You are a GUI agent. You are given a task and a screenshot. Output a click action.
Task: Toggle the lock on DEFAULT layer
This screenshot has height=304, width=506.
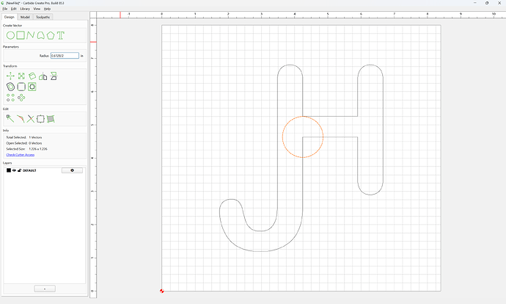click(x=19, y=170)
